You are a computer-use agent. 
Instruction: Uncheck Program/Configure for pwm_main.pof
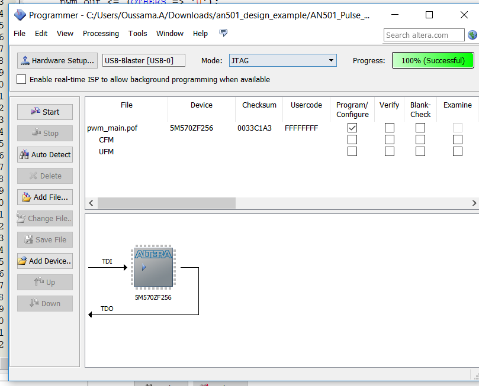pos(352,128)
